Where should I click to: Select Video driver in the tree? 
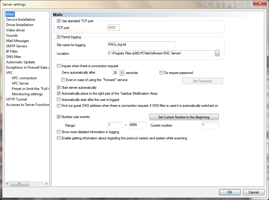(15, 30)
